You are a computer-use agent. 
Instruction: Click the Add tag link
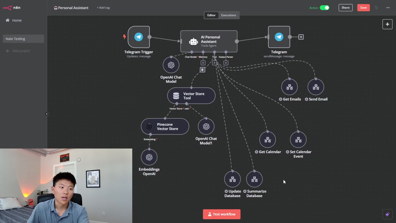[x=103, y=8]
